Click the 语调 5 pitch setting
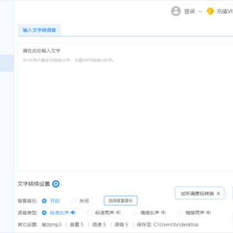 click(121, 225)
